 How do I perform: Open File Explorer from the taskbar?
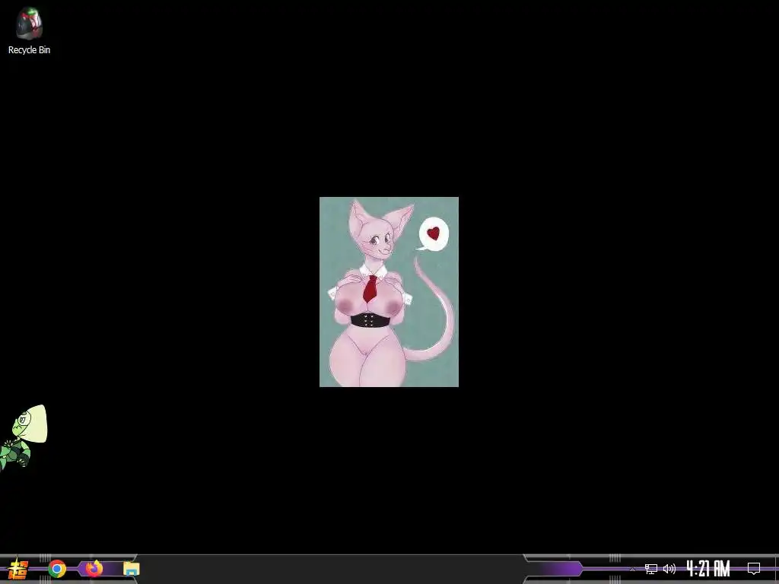[x=131, y=569]
